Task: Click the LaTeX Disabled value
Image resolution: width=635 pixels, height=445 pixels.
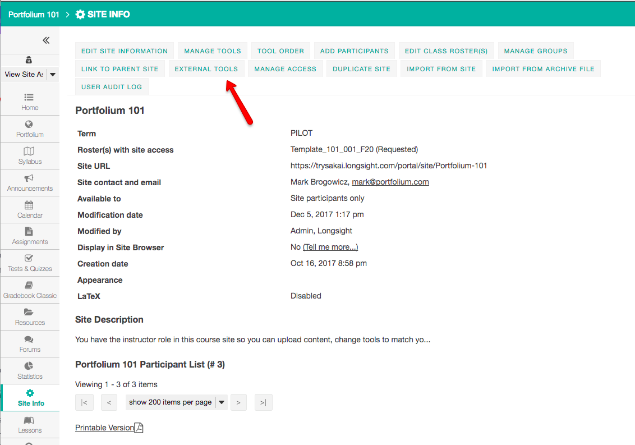Action: coord(306,296)
